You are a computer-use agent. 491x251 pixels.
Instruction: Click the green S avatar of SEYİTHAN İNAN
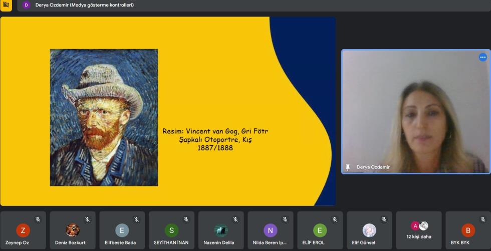tap(171, 230)
